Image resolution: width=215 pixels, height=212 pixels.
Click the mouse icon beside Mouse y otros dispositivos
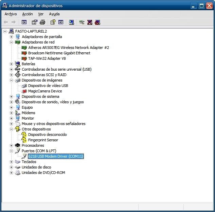pos(18,124)
